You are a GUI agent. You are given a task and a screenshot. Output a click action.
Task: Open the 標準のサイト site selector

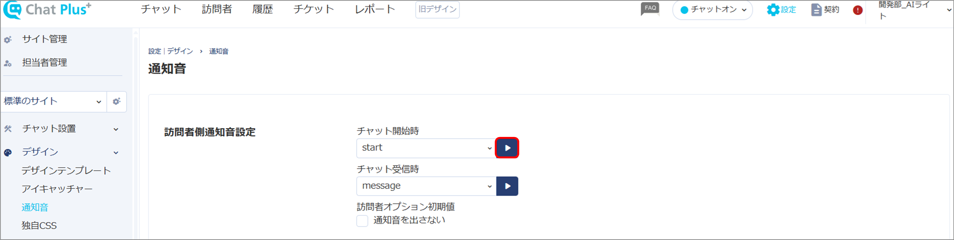tap(53, 101)
